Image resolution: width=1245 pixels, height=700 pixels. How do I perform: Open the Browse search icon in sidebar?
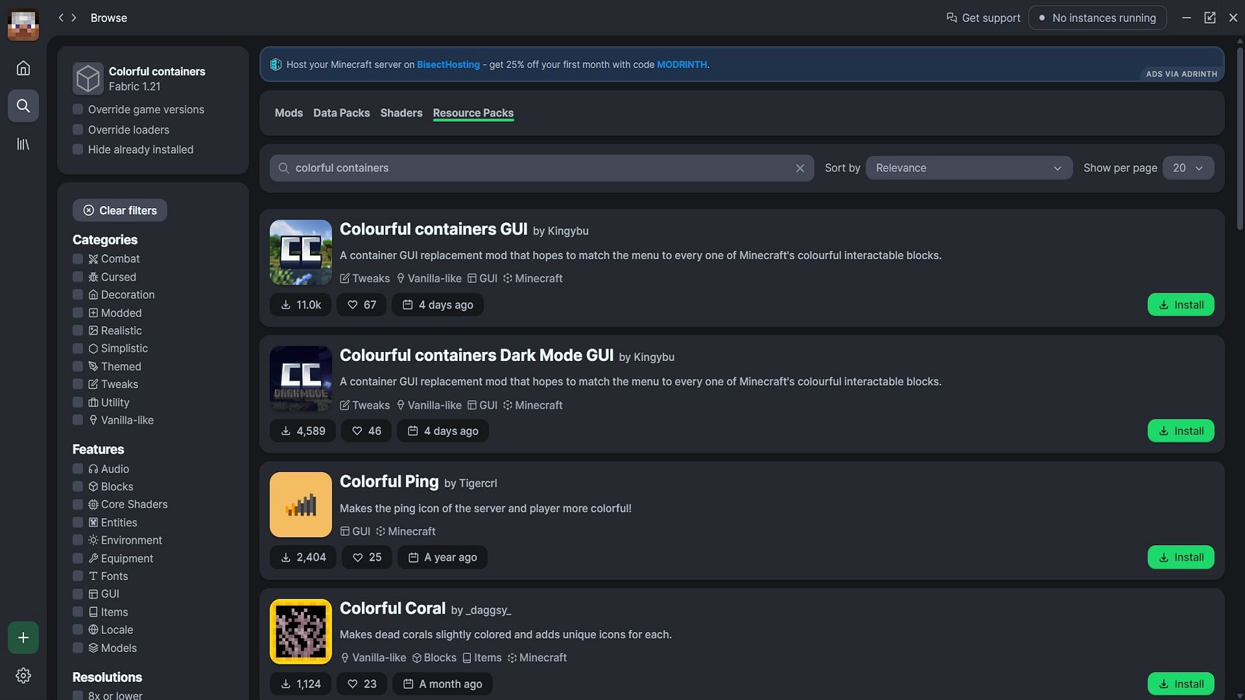point(23,106)
